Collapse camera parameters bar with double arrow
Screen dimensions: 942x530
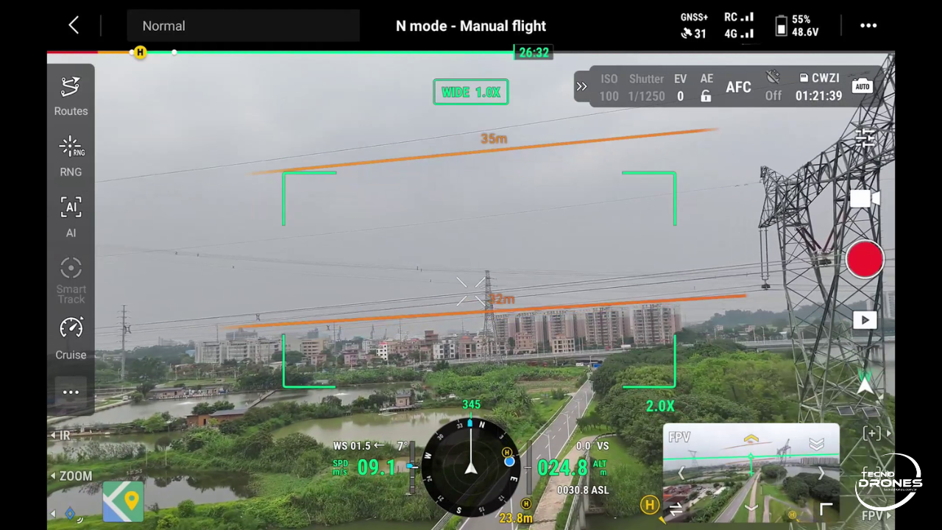tap(582, 87)
